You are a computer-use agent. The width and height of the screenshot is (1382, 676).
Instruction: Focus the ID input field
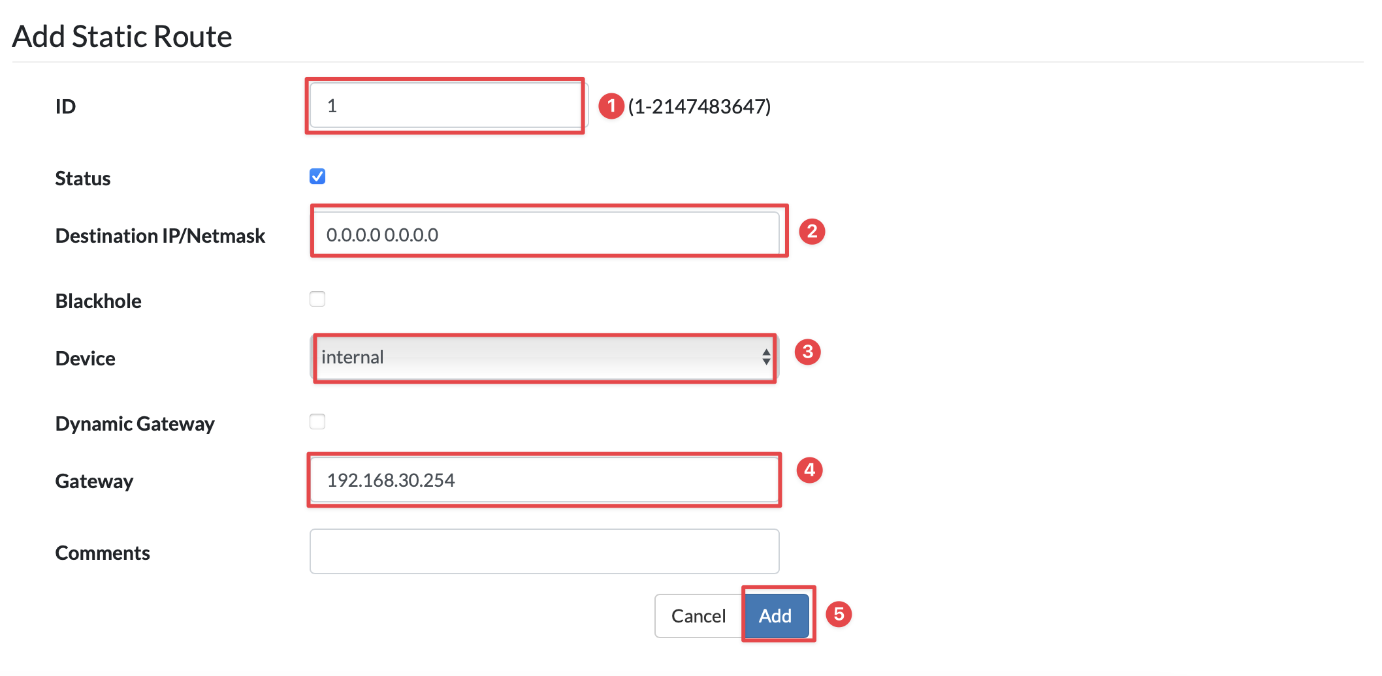point(449,106)
